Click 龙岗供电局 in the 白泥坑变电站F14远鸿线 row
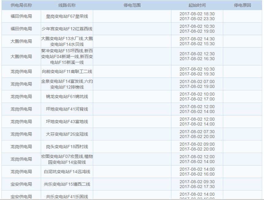The height and width of the screenshot is (200, 264). [21, 172]
